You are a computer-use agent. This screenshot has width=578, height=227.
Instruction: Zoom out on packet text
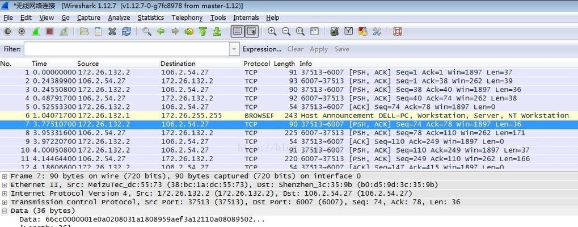pyautogui.click(x=286, y=32)
